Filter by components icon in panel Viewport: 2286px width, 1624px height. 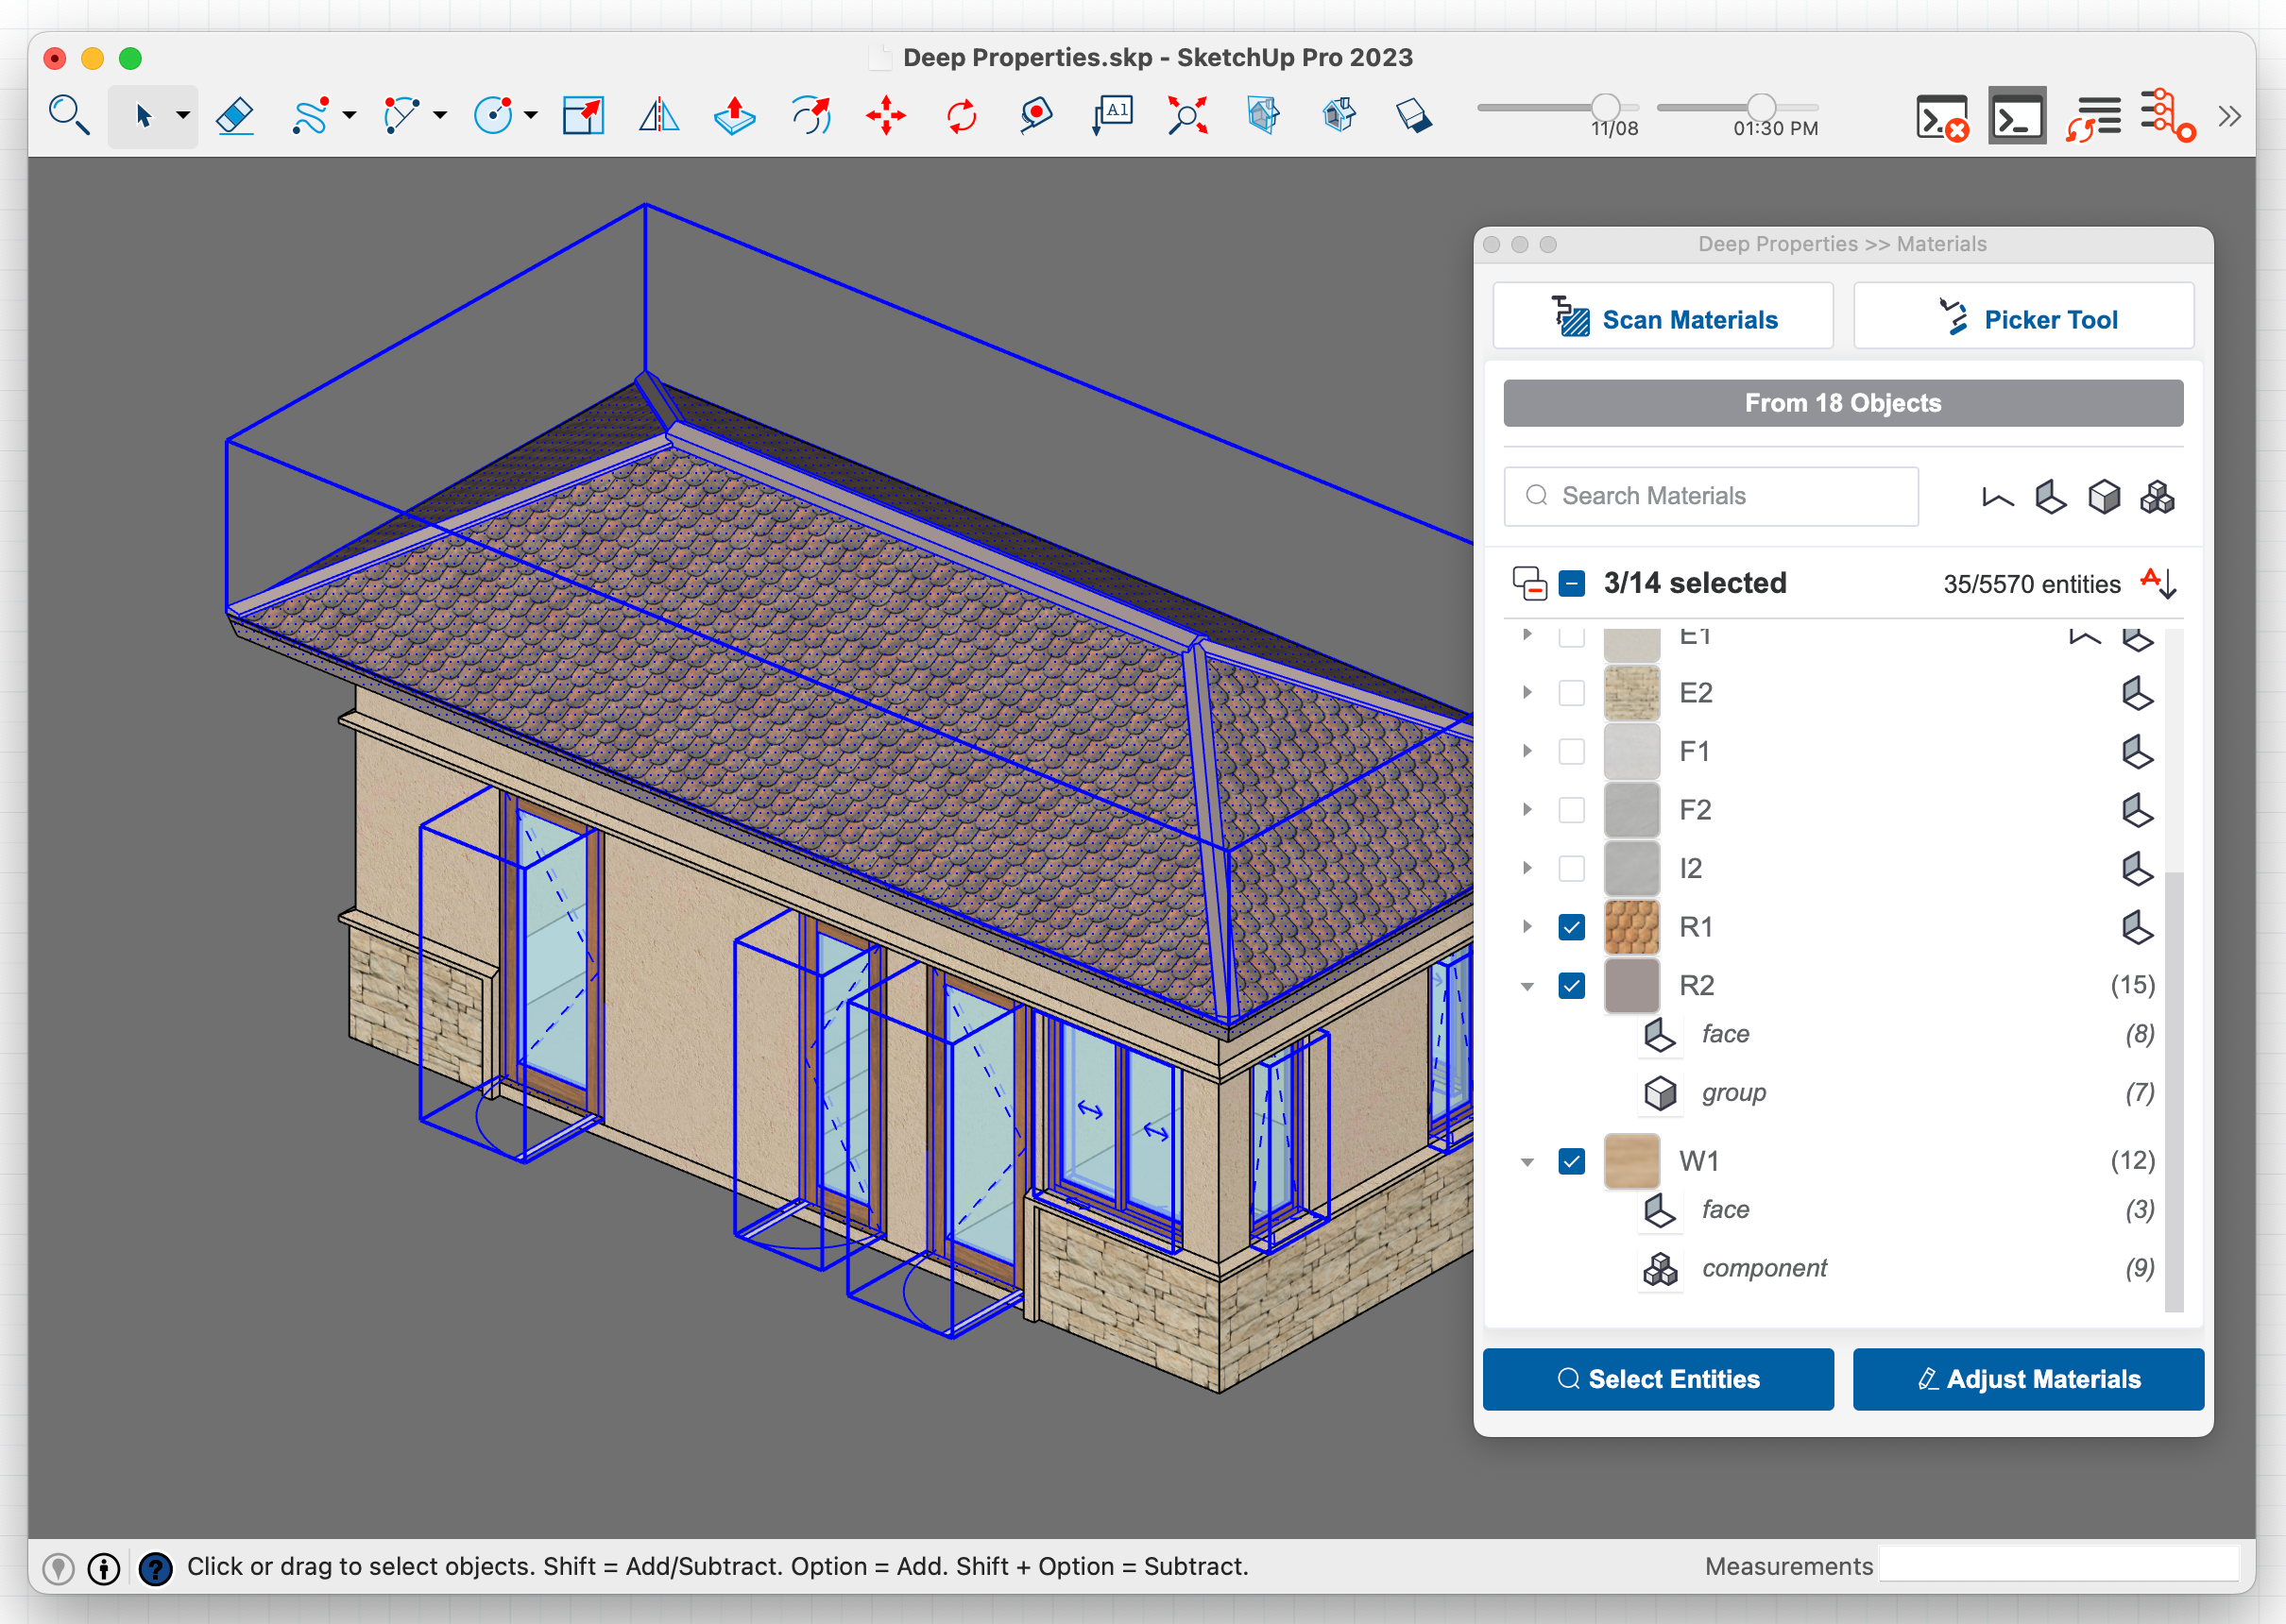click(x=2157, y=497)
